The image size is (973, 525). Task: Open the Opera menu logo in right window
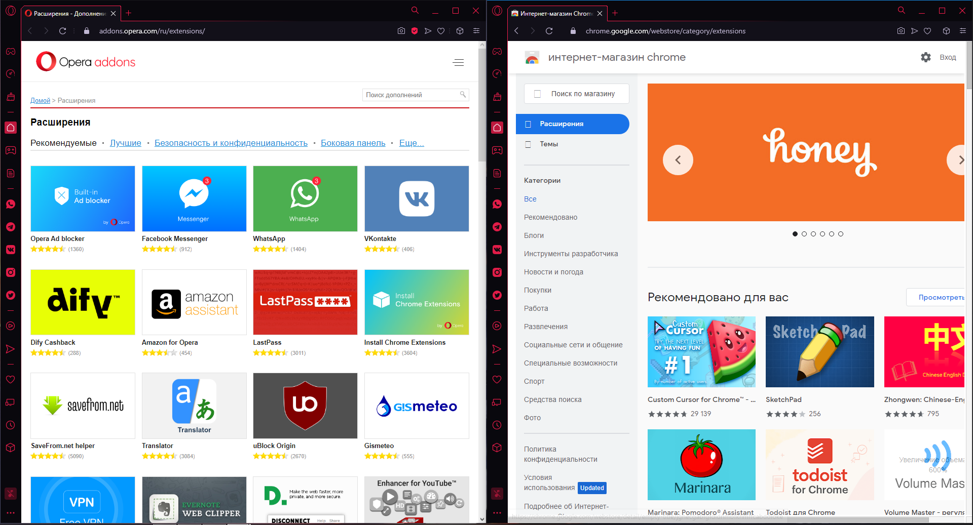pos(497,11)
